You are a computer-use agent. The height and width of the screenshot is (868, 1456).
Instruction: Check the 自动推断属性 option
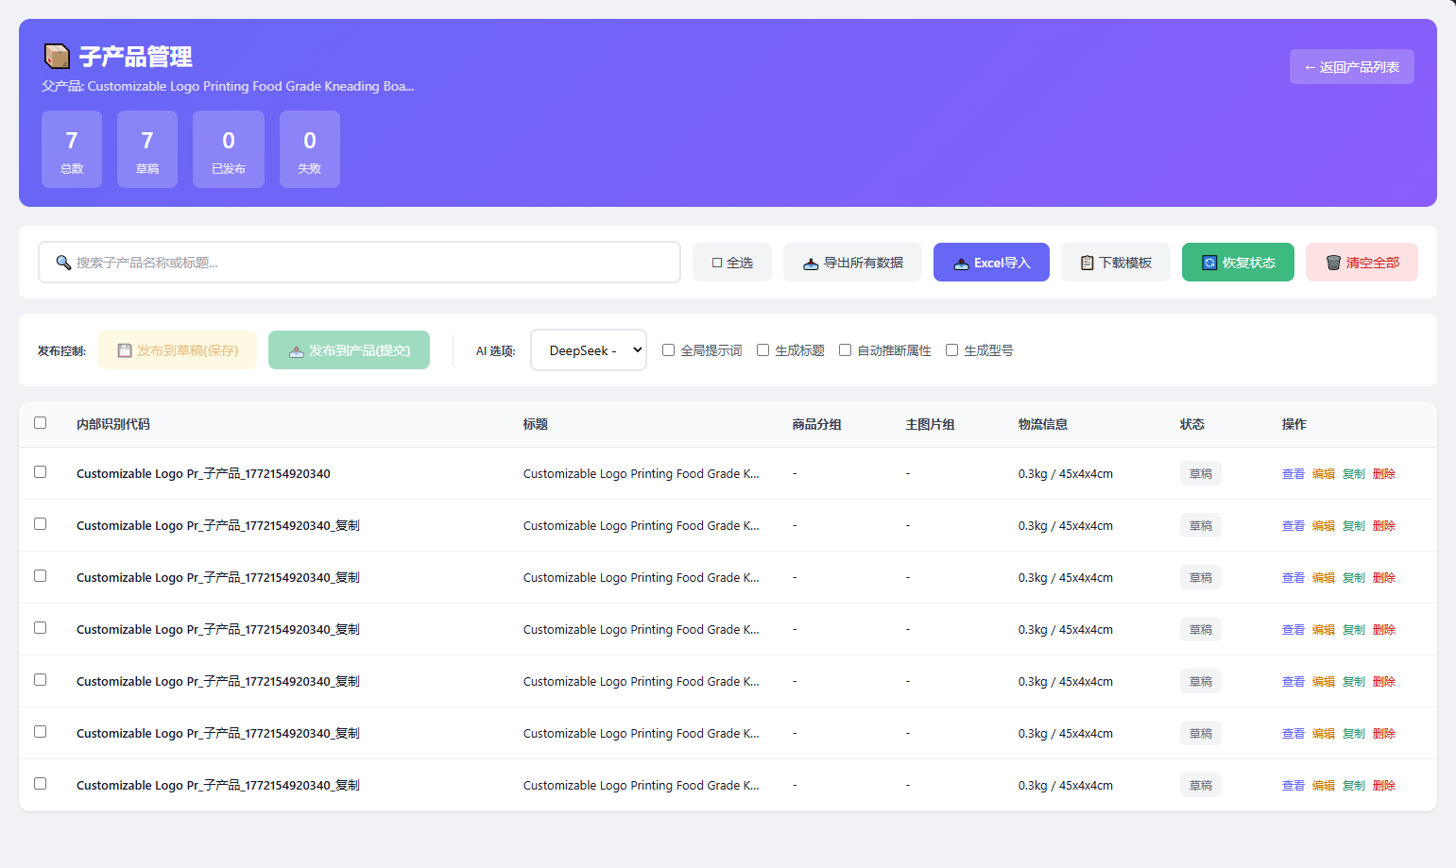coord(846,350)
